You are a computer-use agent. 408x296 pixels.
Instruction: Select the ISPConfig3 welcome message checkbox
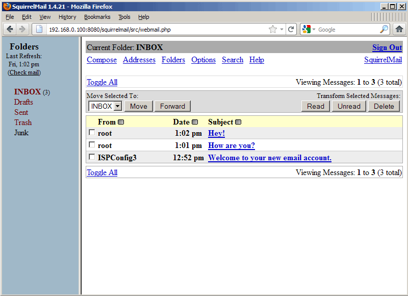pyautogui.click(x=91, y=158)
